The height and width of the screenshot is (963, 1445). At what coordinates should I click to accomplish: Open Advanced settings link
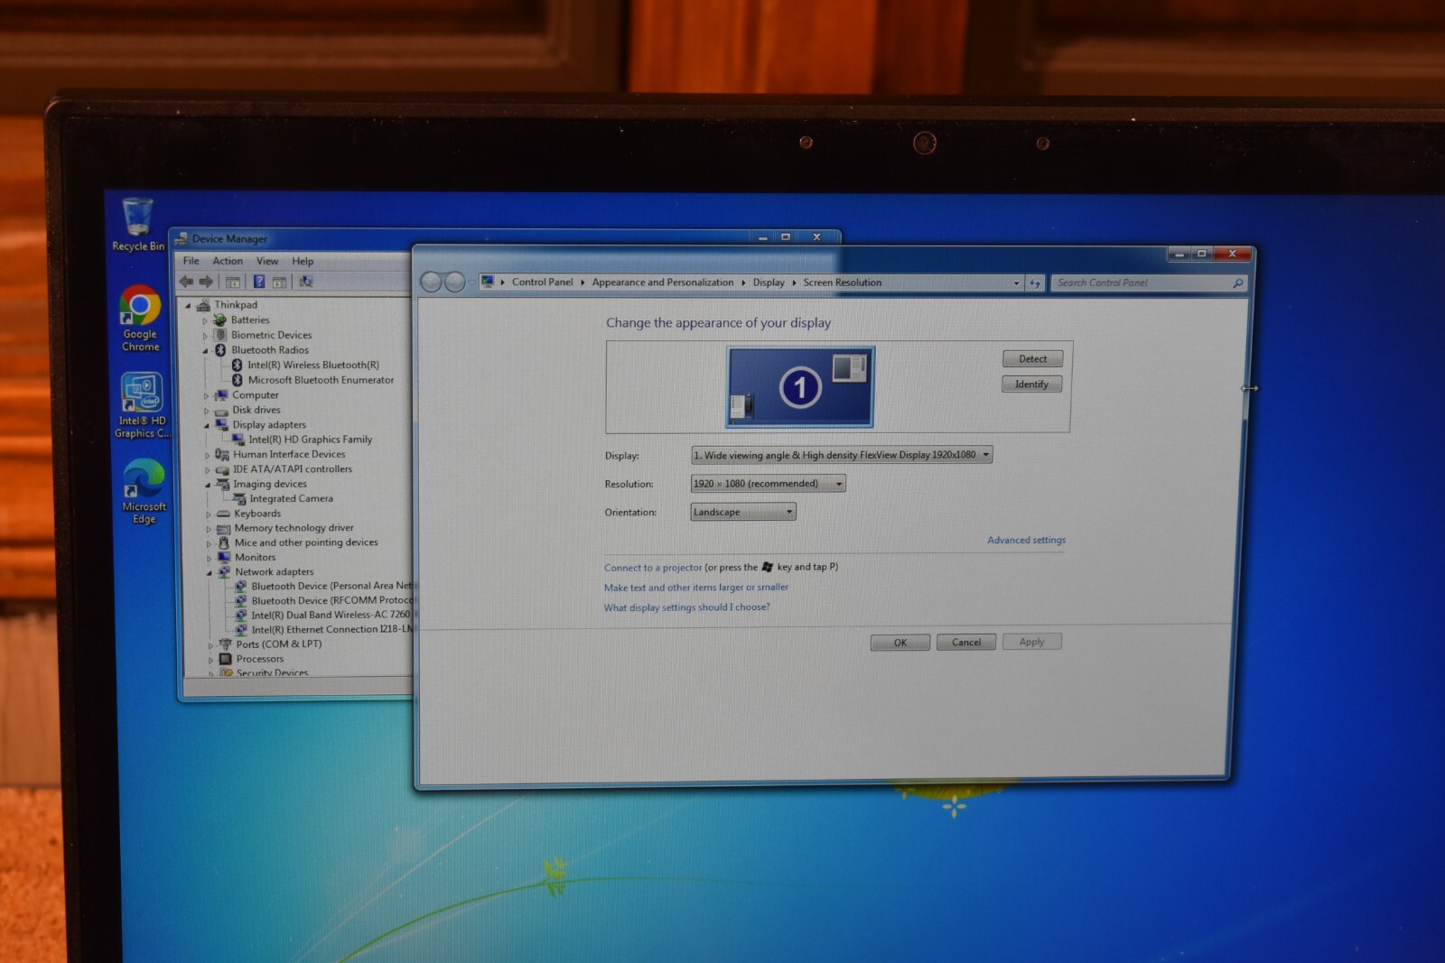(1026, 540)
